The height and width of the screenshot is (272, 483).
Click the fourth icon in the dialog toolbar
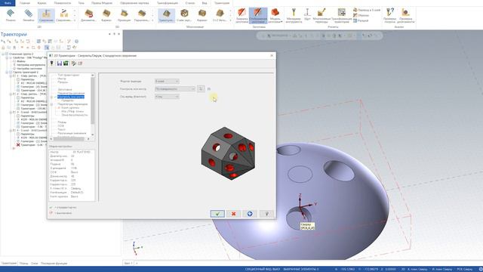pyautogui.click(x=74, y=63)
